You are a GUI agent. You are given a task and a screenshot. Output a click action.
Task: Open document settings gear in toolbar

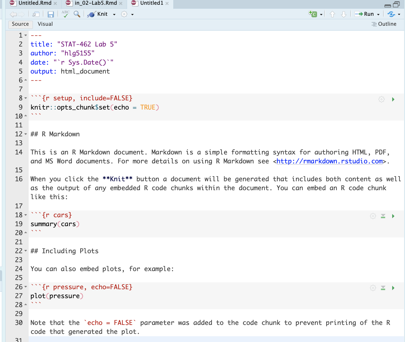[x=124, y=14]
